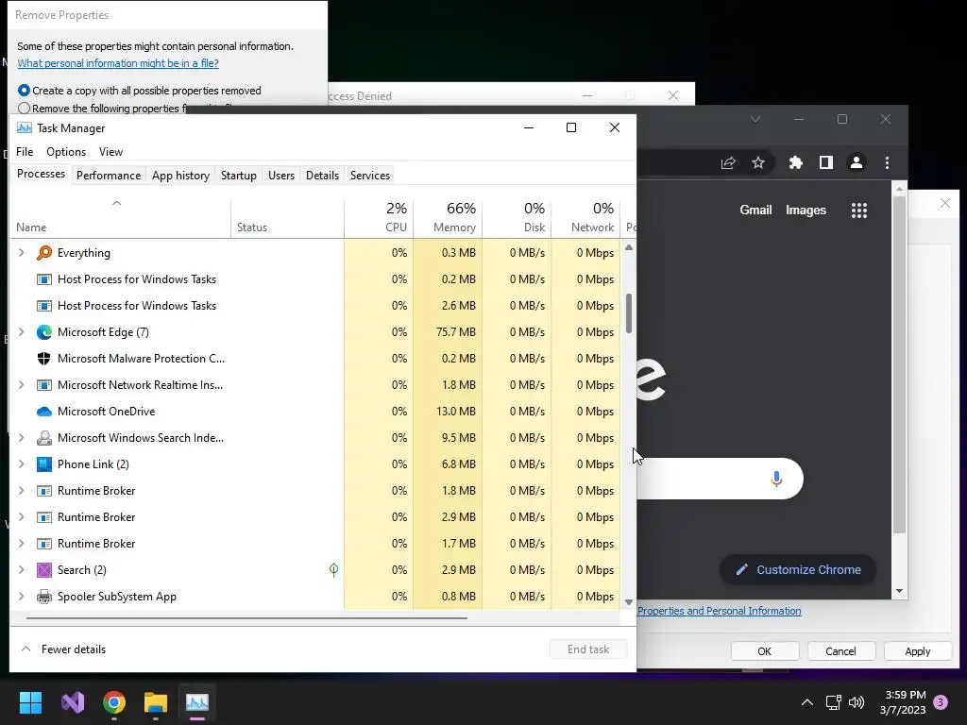The image size is (967, 725).
Task: Click the Microsoft Malware Protection shield icon
Action: (43, 359)
